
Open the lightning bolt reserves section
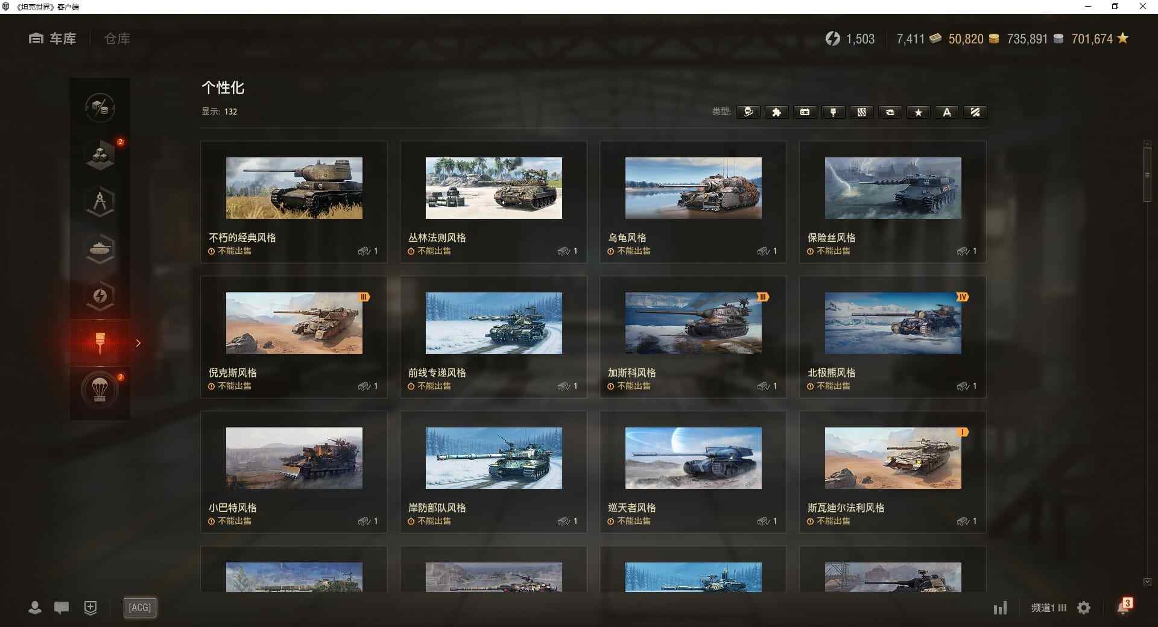point(100,296)
